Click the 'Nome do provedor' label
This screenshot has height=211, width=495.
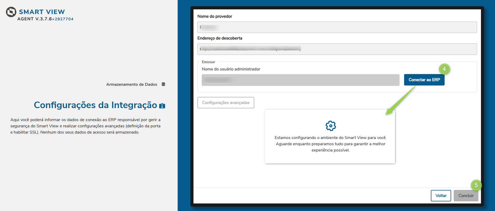tap(215, 16)
